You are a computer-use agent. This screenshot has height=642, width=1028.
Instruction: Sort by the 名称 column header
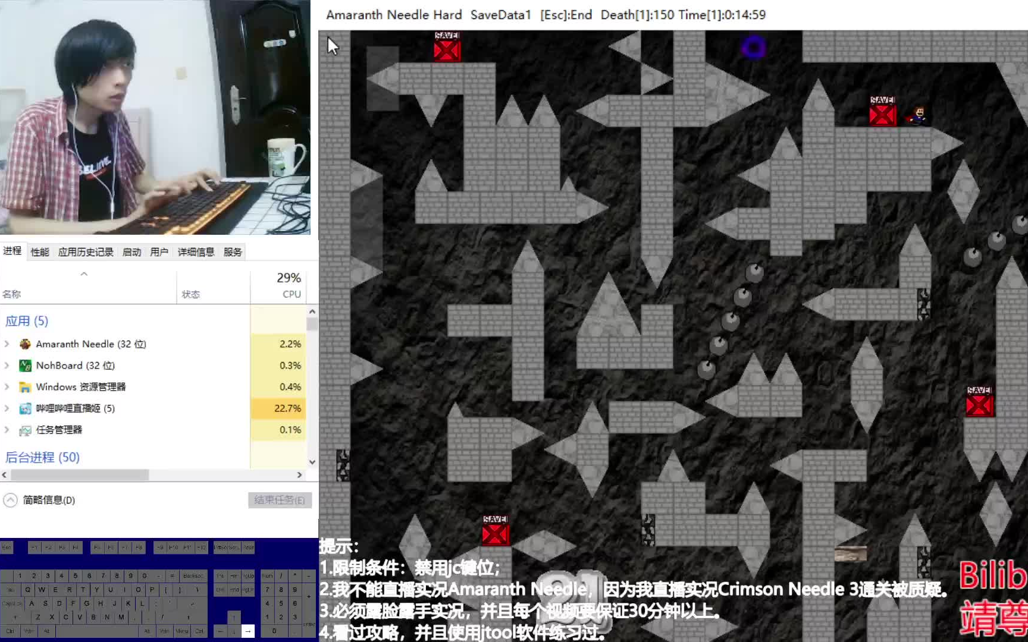click(88, 288)
